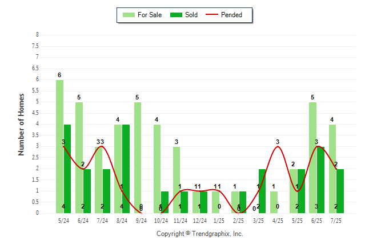Screen dimensions: 369x248
Task: Click the Pended red line legend marker
Action: click(212, 15)
